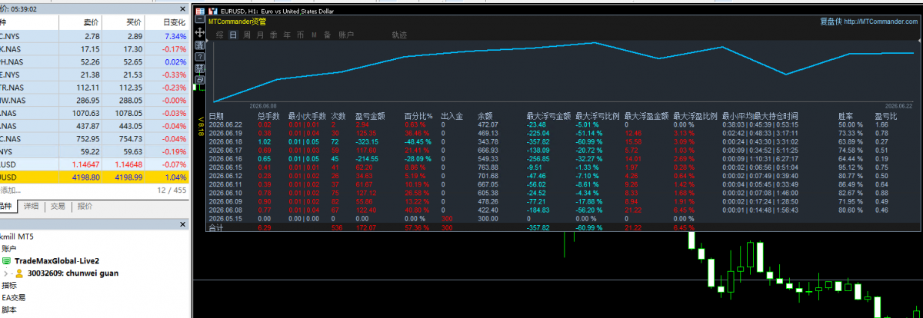Select EA交易 in the Navigator tree

point(12,297)
